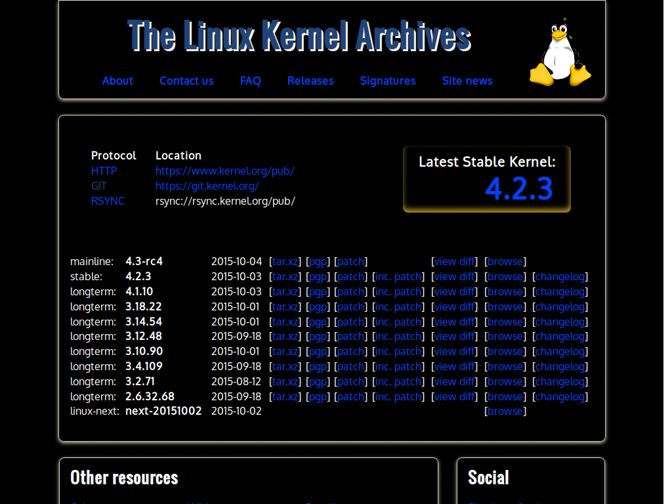Click the patch link for longterm 3.10.90
The width and height of the screenshot is (672, 504).
pos(350,351)
